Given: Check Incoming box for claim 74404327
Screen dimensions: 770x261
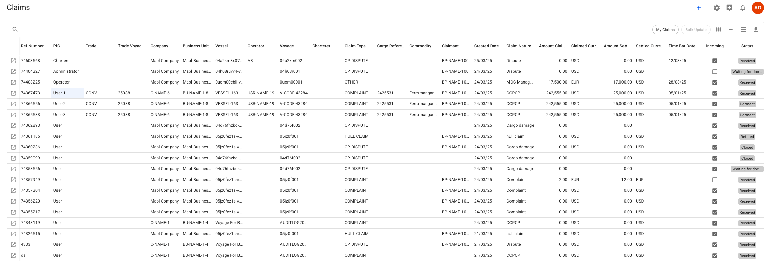Looking at the screenshot, I should pos(715,72).
